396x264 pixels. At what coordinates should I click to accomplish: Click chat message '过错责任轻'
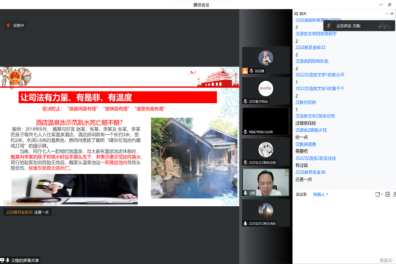pos(306,123)
